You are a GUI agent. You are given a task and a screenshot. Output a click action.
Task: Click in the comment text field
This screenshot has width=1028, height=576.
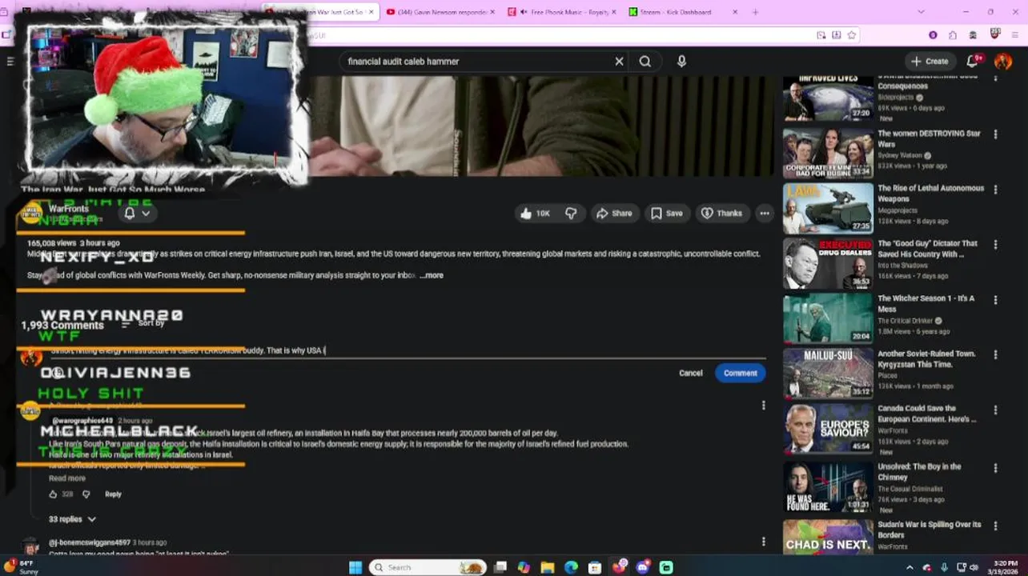pyautogui.click(x=408, y=350)
